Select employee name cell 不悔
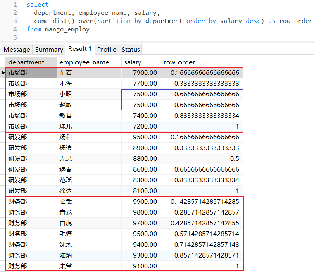This screenshot has height=272, width=314. click(89, 84)
